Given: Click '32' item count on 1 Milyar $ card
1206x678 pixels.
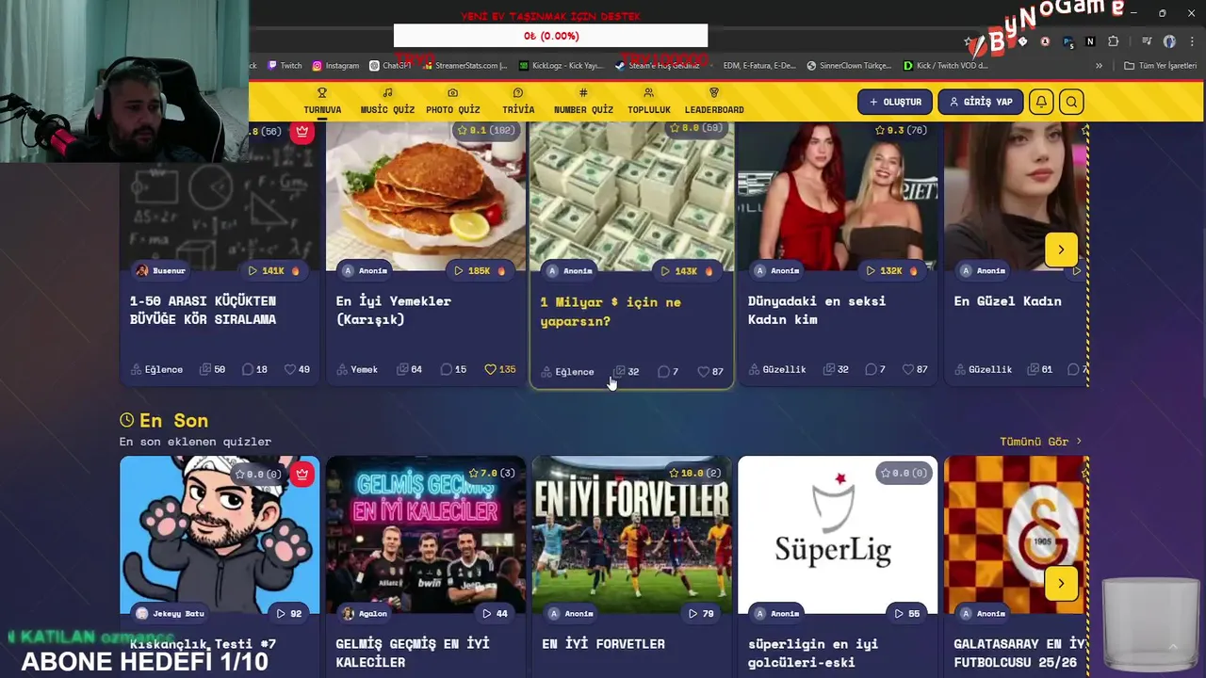Looking at the screenshot, I should tap(627, 372).
